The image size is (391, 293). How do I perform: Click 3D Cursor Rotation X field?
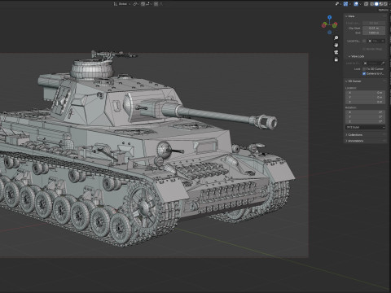point(366,112)
